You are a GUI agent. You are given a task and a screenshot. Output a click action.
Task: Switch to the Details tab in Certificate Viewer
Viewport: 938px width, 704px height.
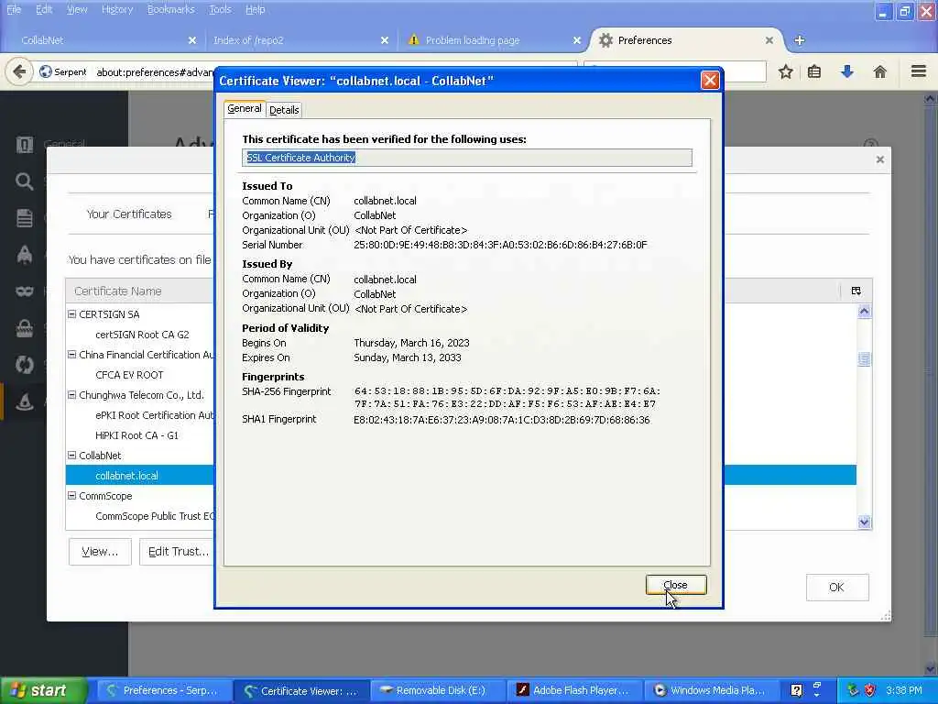tap(284, 110)
